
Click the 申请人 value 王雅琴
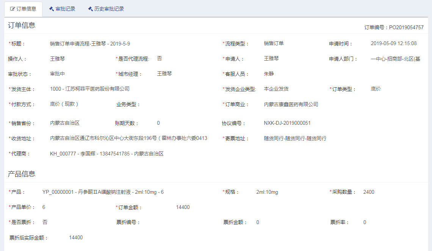pos(271,58)
